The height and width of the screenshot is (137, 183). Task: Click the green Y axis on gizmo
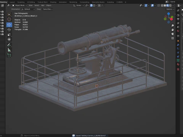tap(172, 17)
